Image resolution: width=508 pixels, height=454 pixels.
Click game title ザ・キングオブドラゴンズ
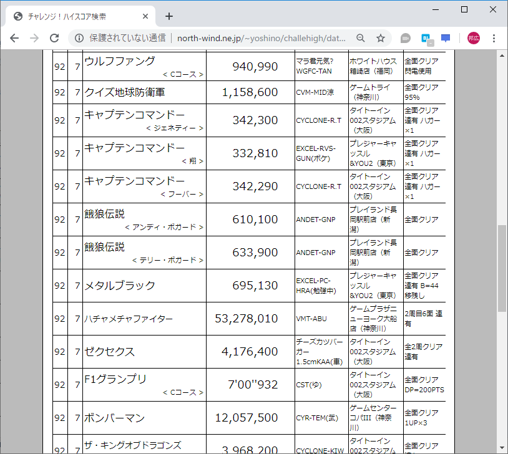coord(132,445)
